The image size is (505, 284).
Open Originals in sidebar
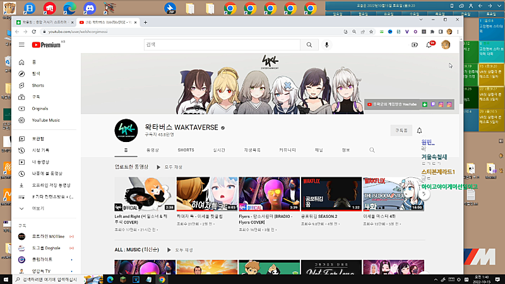click(x=40, y=109)
